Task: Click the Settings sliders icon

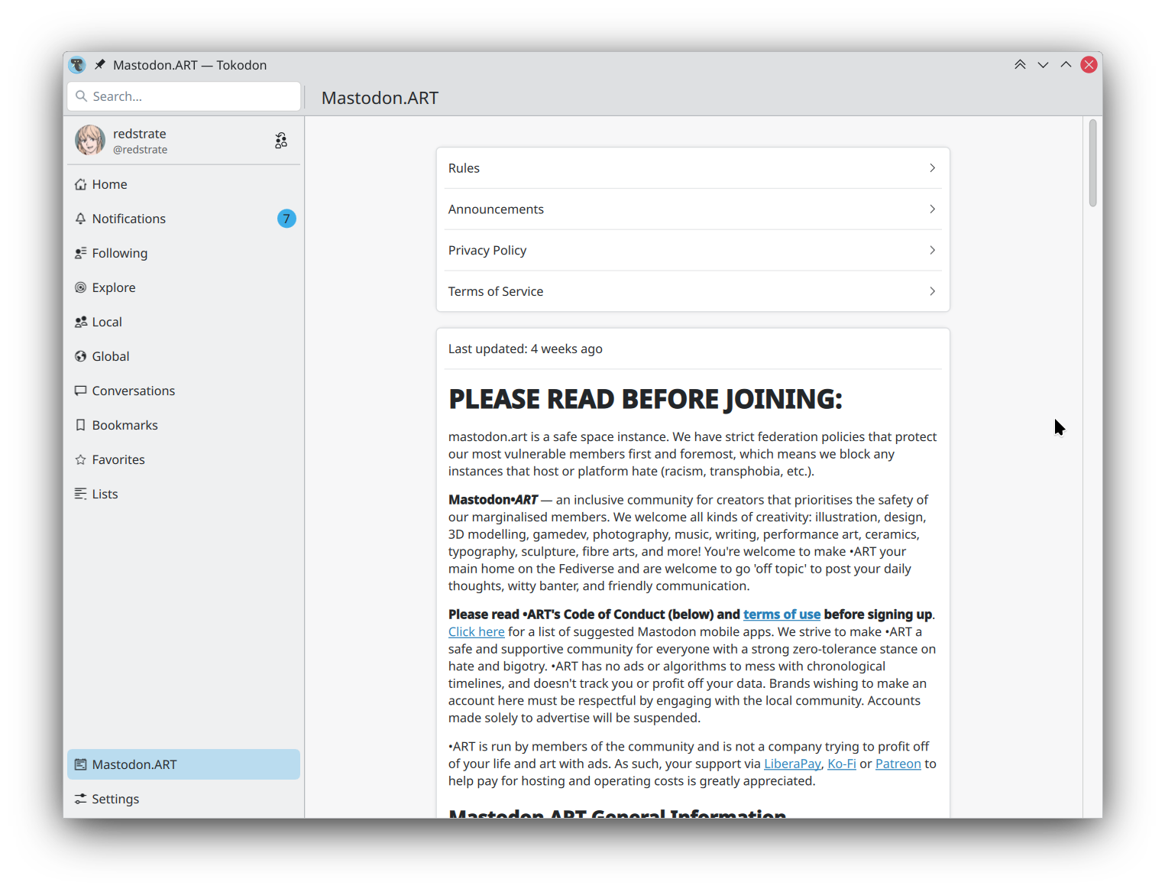Action: (x=80, y=799)
